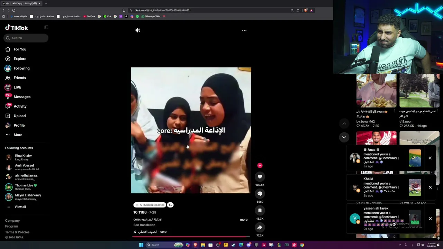The height and width of the screenshot is (249, 443).
Task: Dismiss the yaseen ah fayek notification
Action: 430,219
